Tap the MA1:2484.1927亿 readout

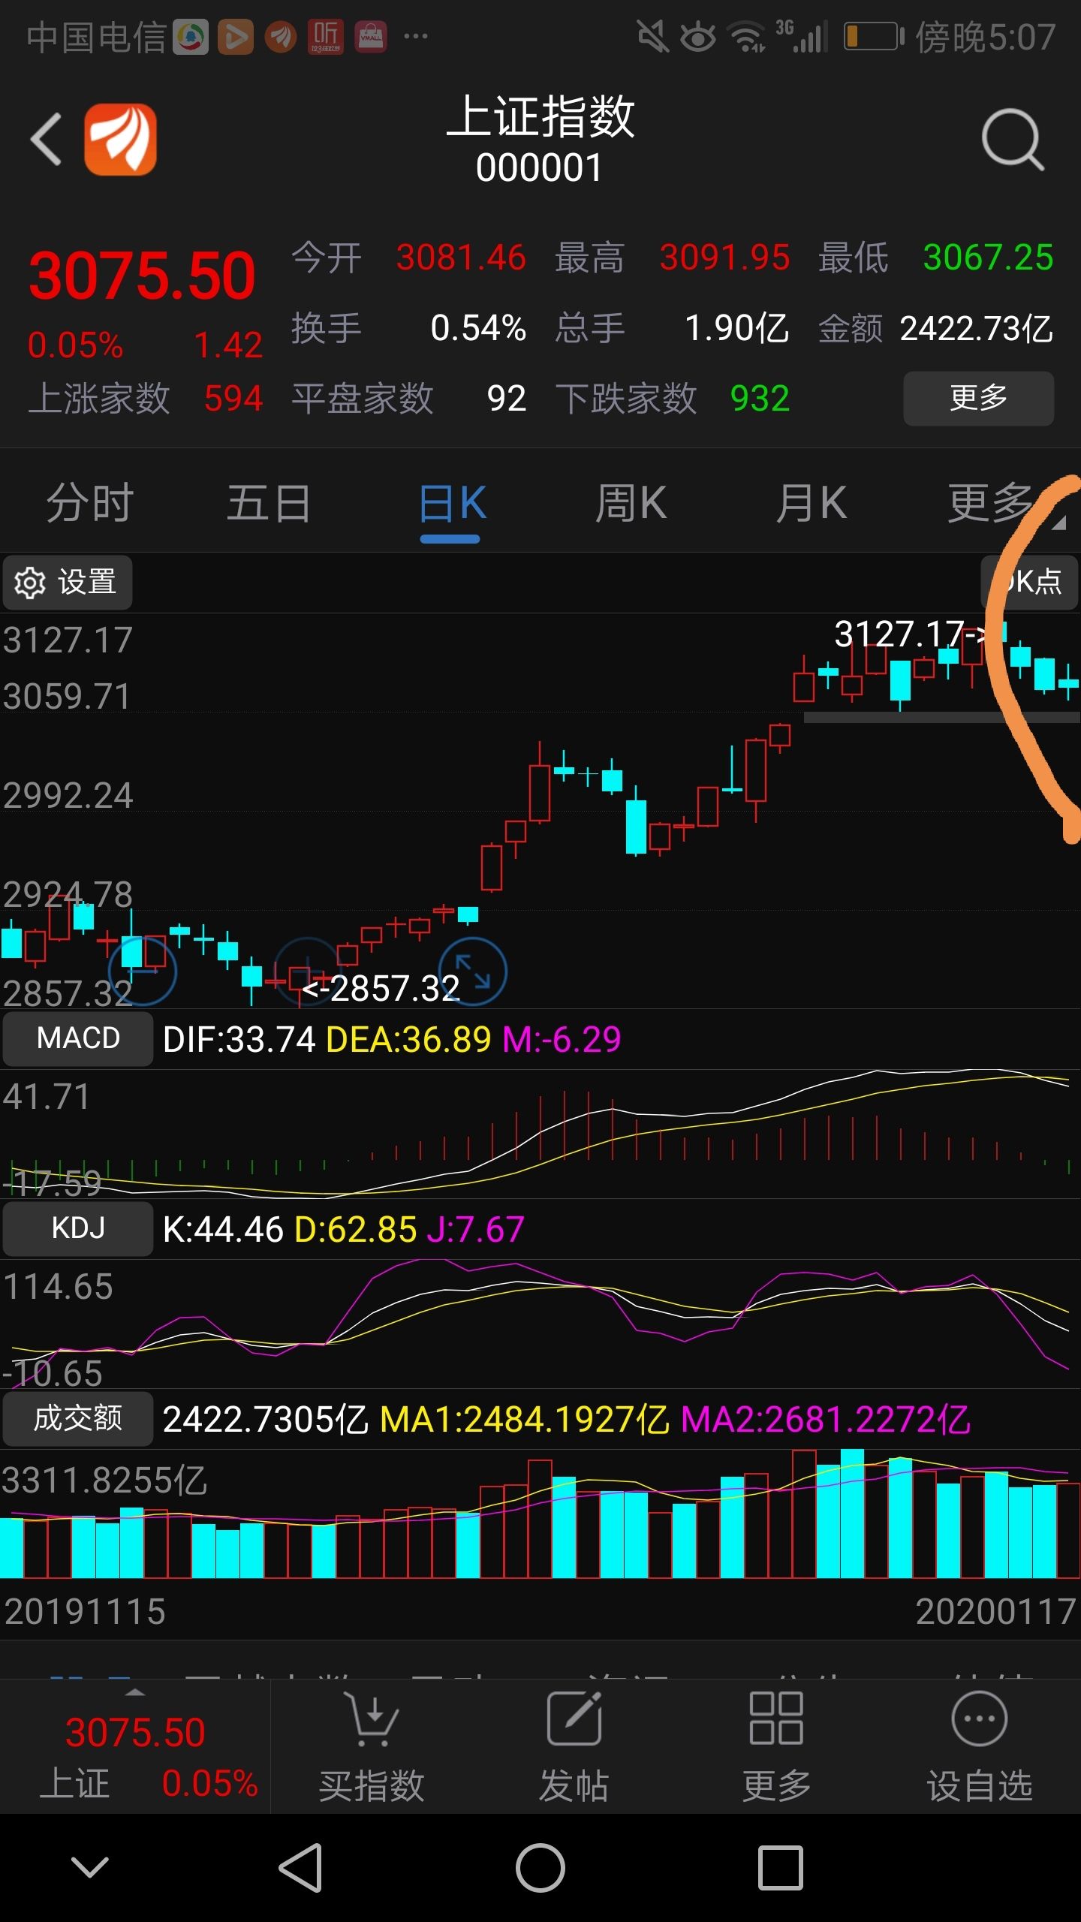point(524,1420)
